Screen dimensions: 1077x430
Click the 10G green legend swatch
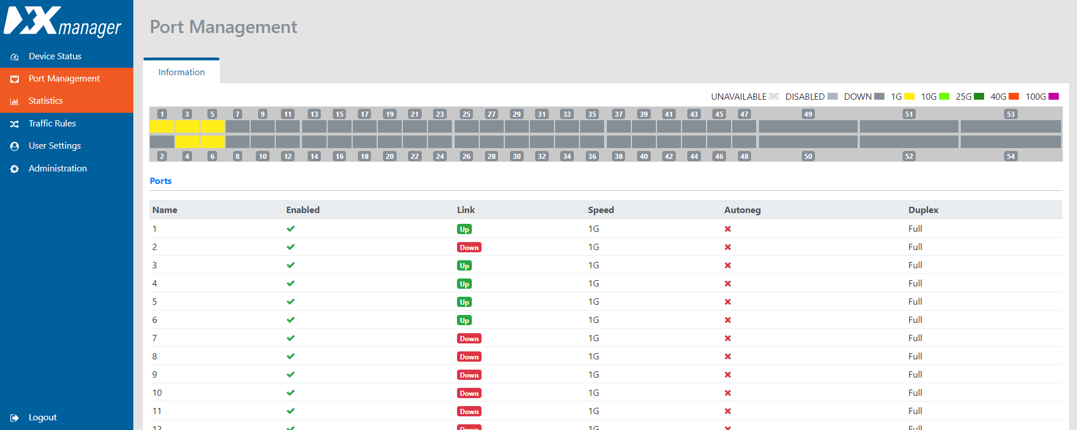pos(944,97)
